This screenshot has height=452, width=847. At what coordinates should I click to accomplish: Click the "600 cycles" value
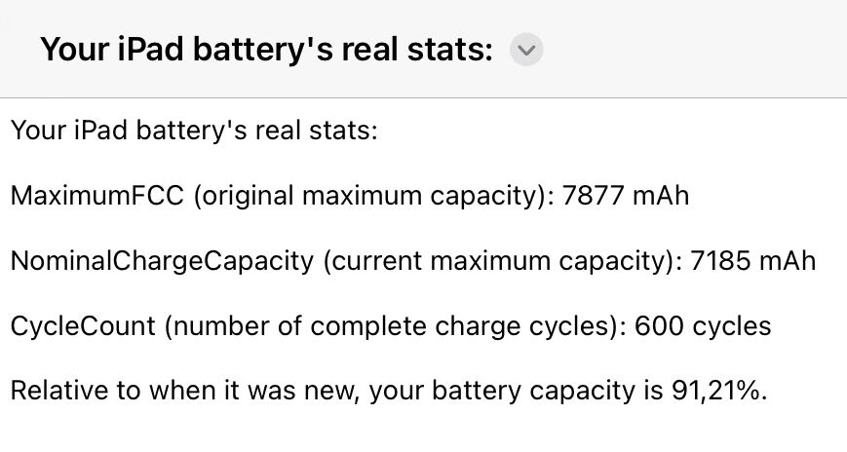tap(703, 325)
